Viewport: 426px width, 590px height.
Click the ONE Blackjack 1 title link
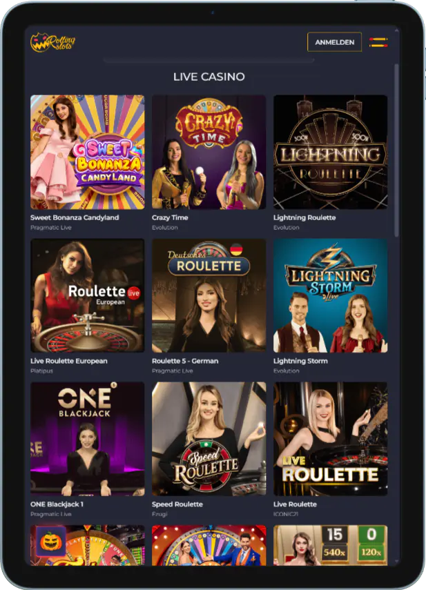tap(57, 504)
